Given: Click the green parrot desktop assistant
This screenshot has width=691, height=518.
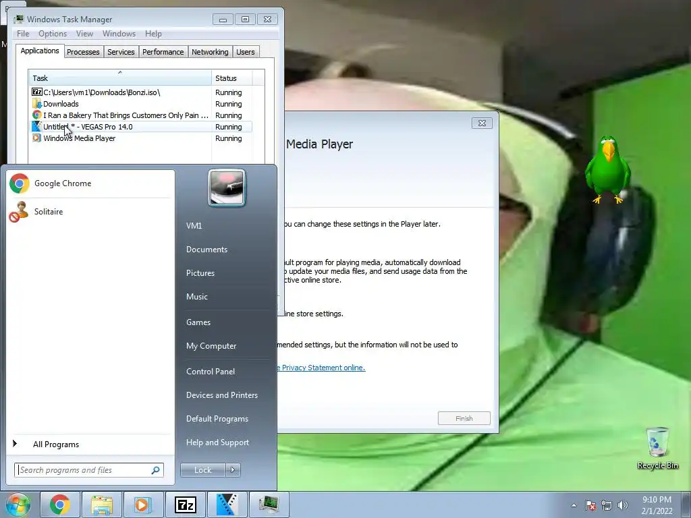Looking at the screenshot, I should point(608,170).
